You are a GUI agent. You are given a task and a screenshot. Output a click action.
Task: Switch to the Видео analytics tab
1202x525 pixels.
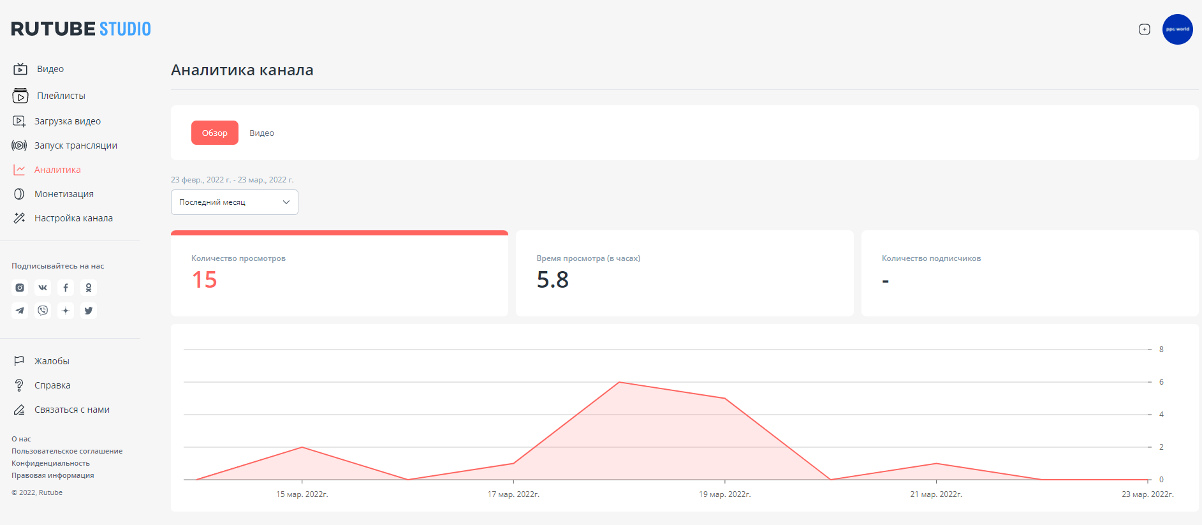pyautogui.click(x=261, y=133)
